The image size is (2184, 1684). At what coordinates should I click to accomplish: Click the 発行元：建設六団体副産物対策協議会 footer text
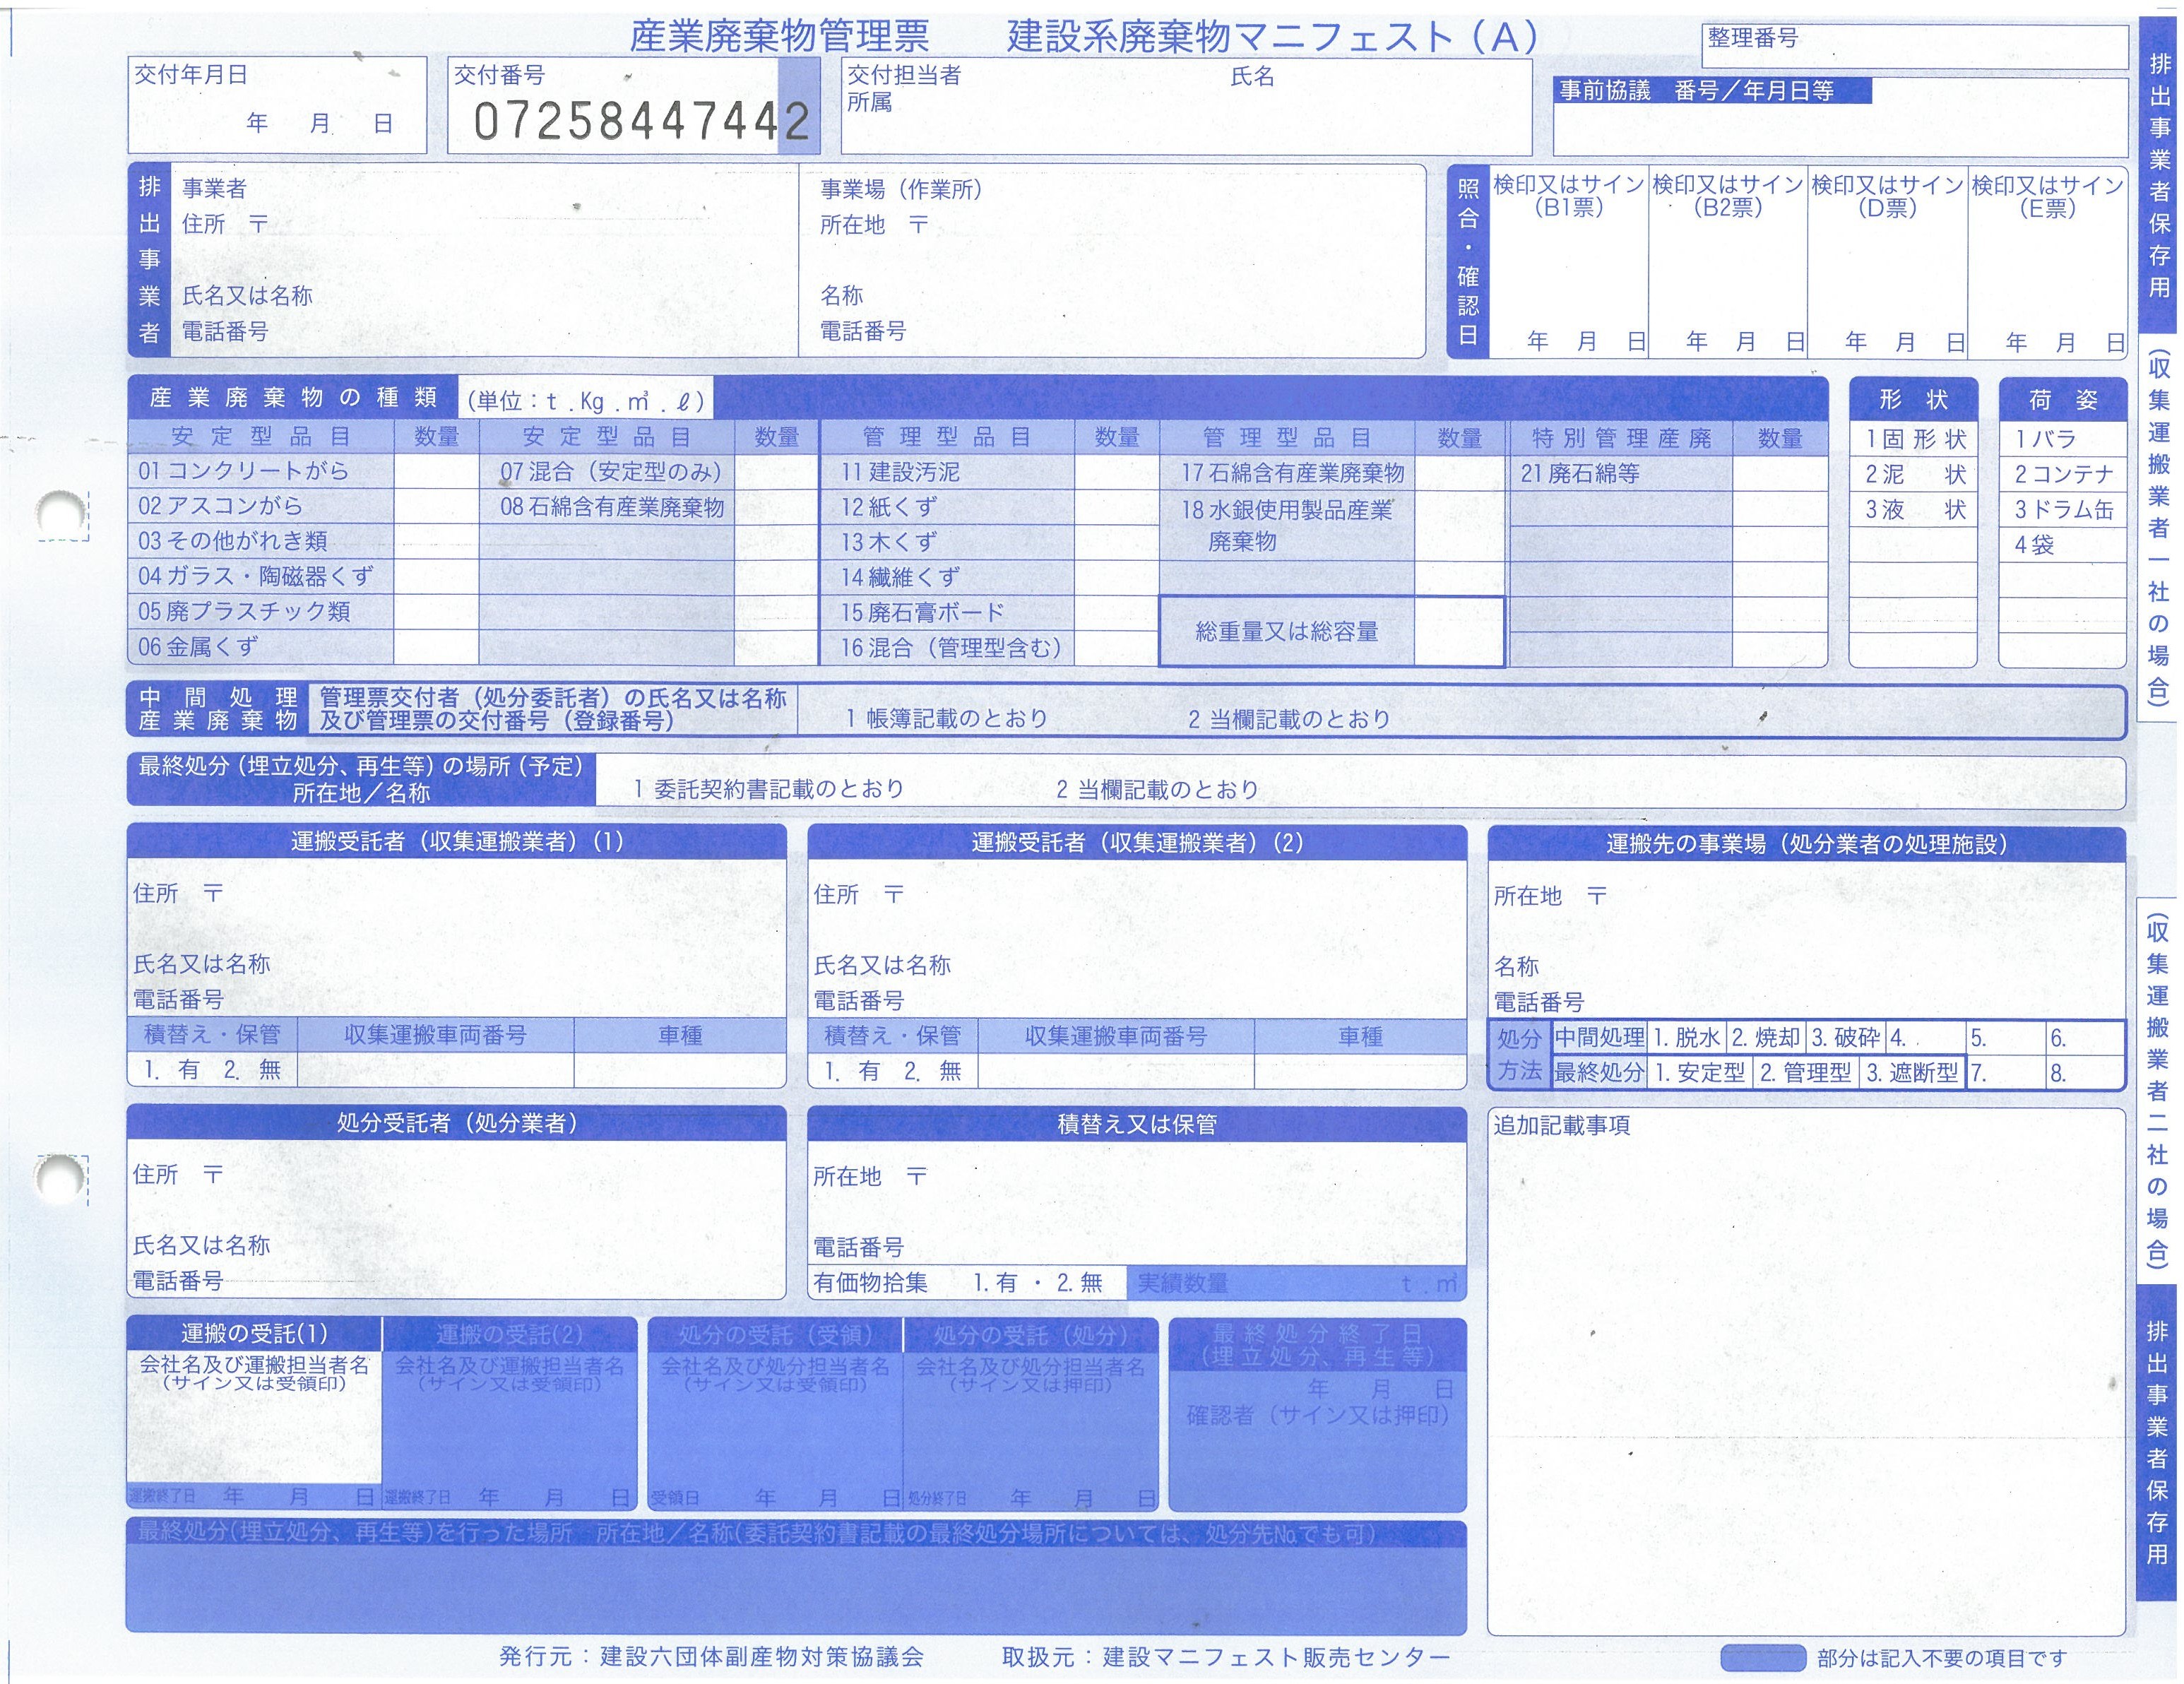[x=711, y=1657]
